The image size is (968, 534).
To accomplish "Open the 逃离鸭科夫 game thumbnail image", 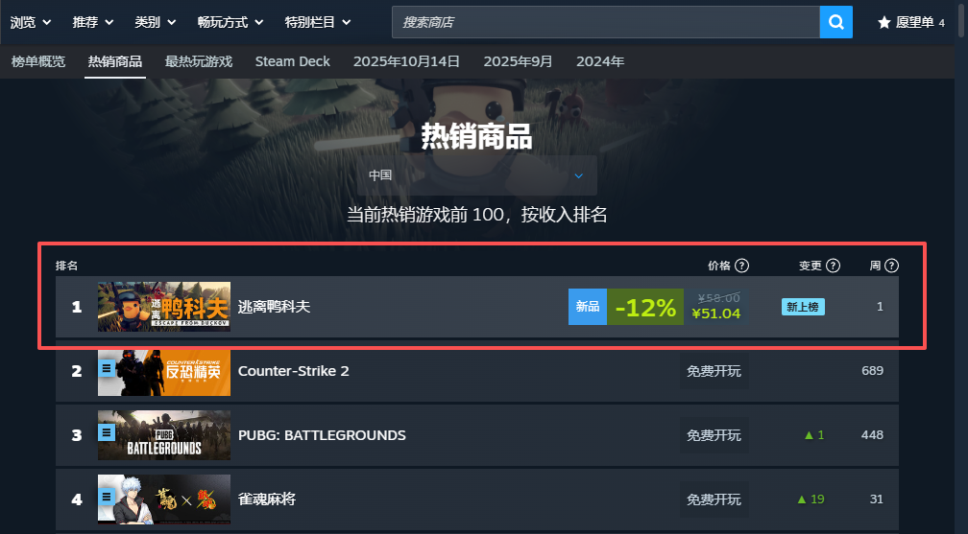I will pos(164,307).
